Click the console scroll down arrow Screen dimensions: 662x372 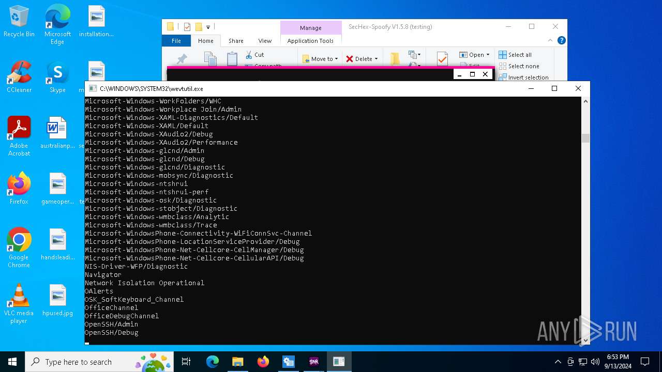coord(585,340)
